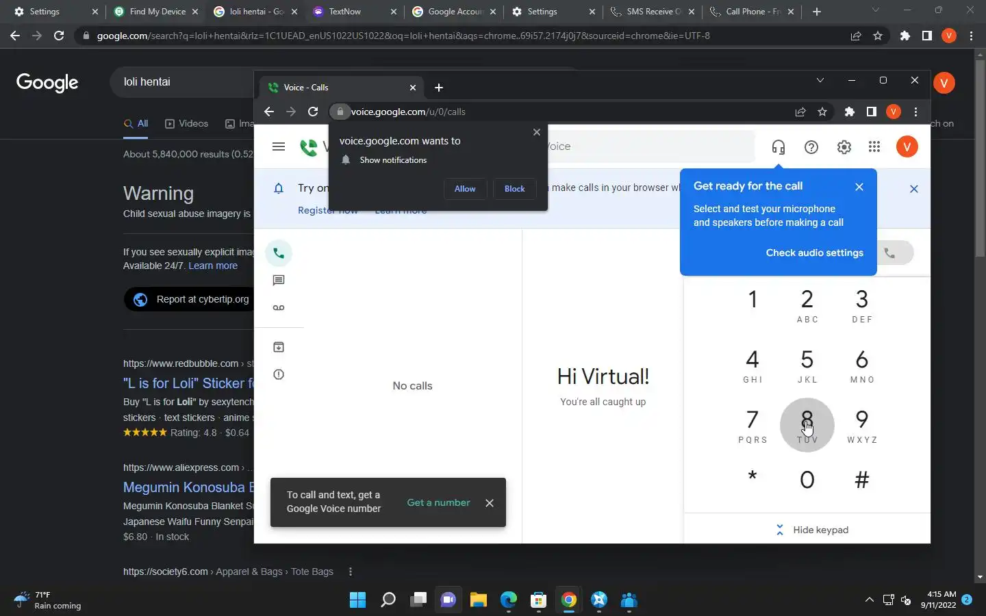The height and width of the screenshot is (616, 986).
Task: Allow notifications for voice.google.com
Action: [x=465, y=189]
